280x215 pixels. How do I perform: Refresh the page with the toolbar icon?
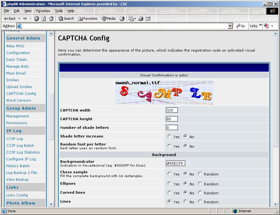(44, 19)
